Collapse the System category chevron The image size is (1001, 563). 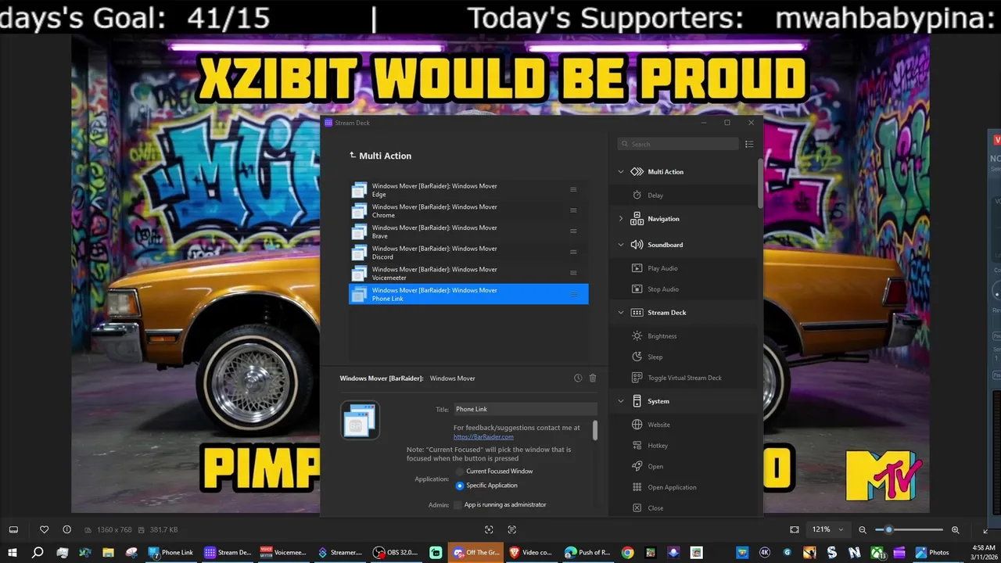tap(621, 401)
